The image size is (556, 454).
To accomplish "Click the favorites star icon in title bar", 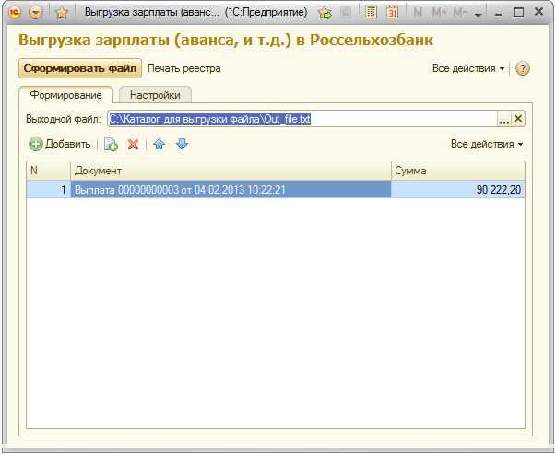I will [x=62, y=13].
